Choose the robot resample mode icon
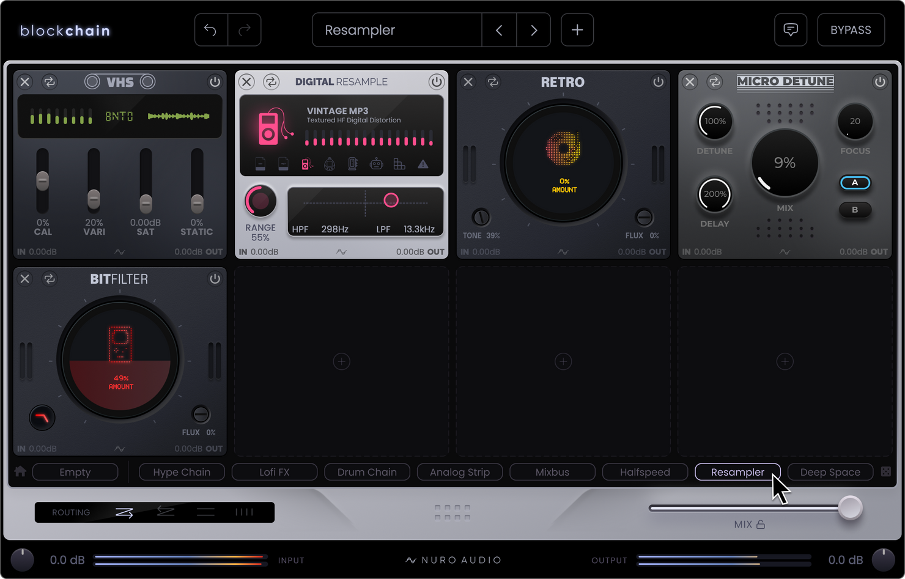The height and width of the screenshot is (579, 905). [x=376, y=164]
